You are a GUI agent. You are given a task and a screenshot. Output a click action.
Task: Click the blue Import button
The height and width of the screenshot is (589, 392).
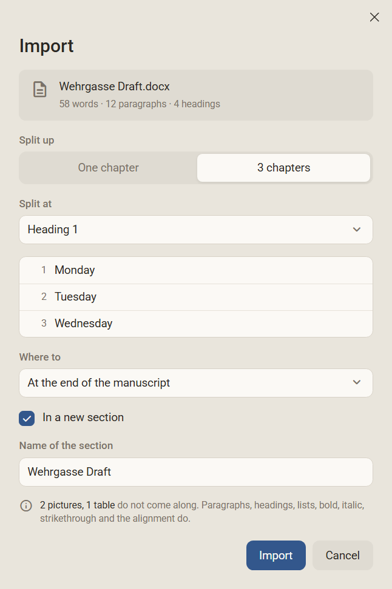[x=275, y=555]
